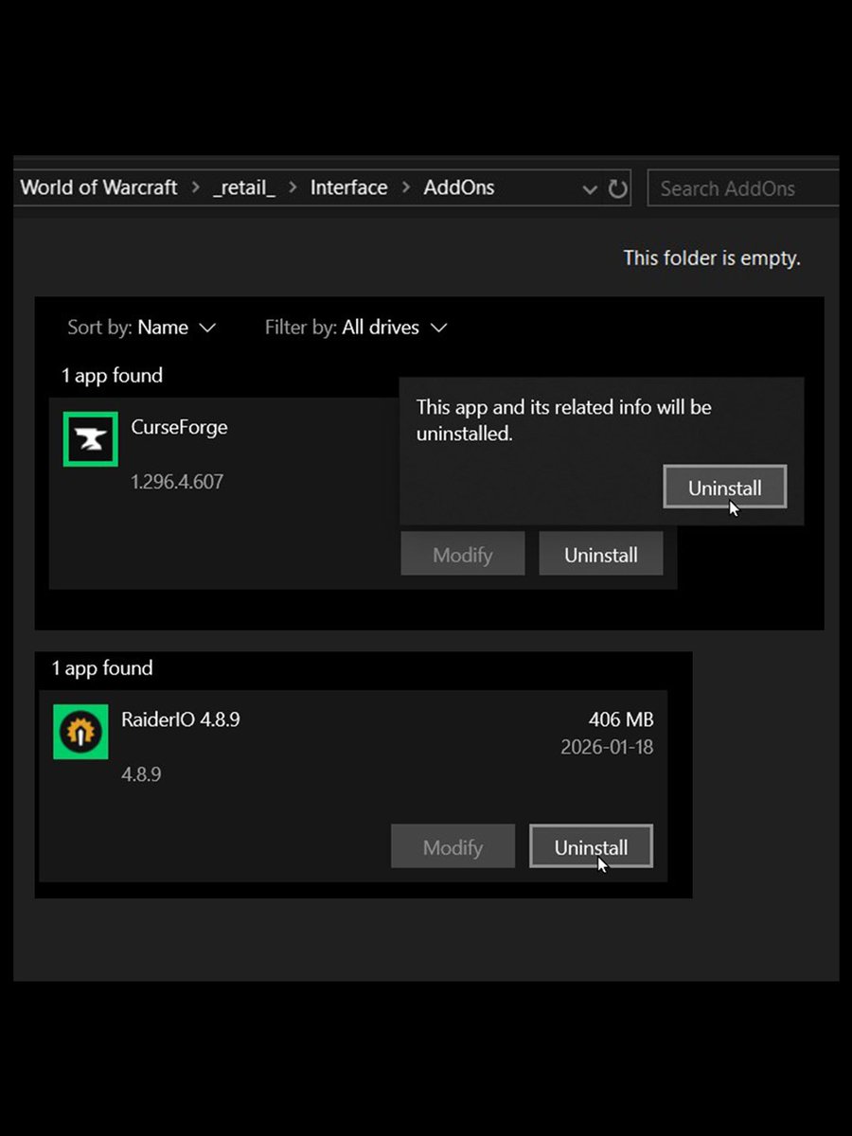Viewport: 852px width, 1136px height.
Task: Expand the address bar history dropdown
Action: point(590,189)
